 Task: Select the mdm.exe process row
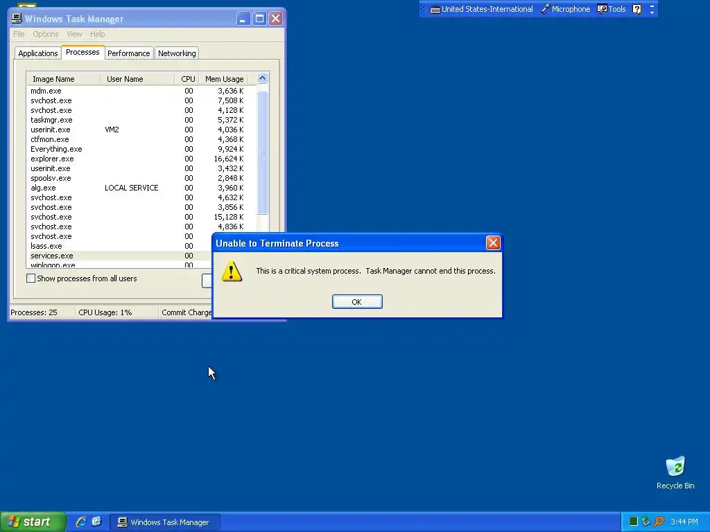141,91
